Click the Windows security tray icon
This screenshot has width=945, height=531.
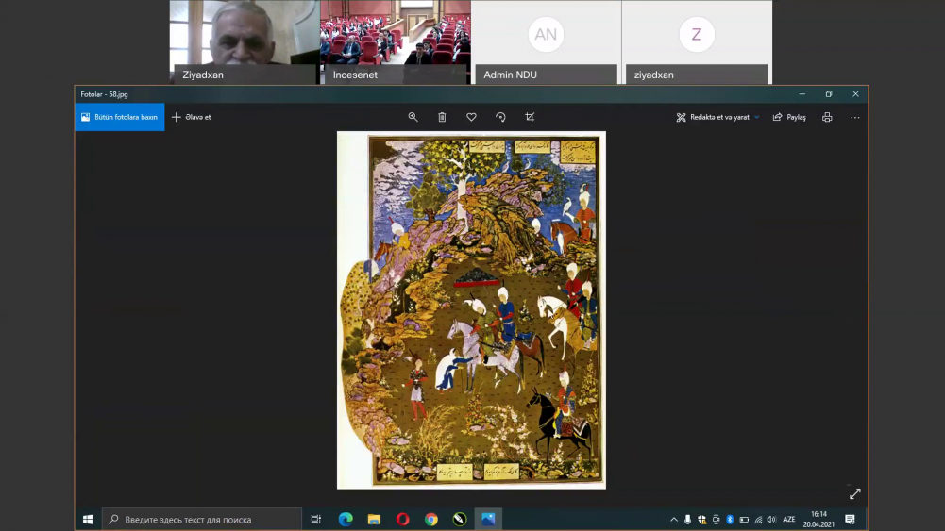pyautogui.click(x=702, y=519)
